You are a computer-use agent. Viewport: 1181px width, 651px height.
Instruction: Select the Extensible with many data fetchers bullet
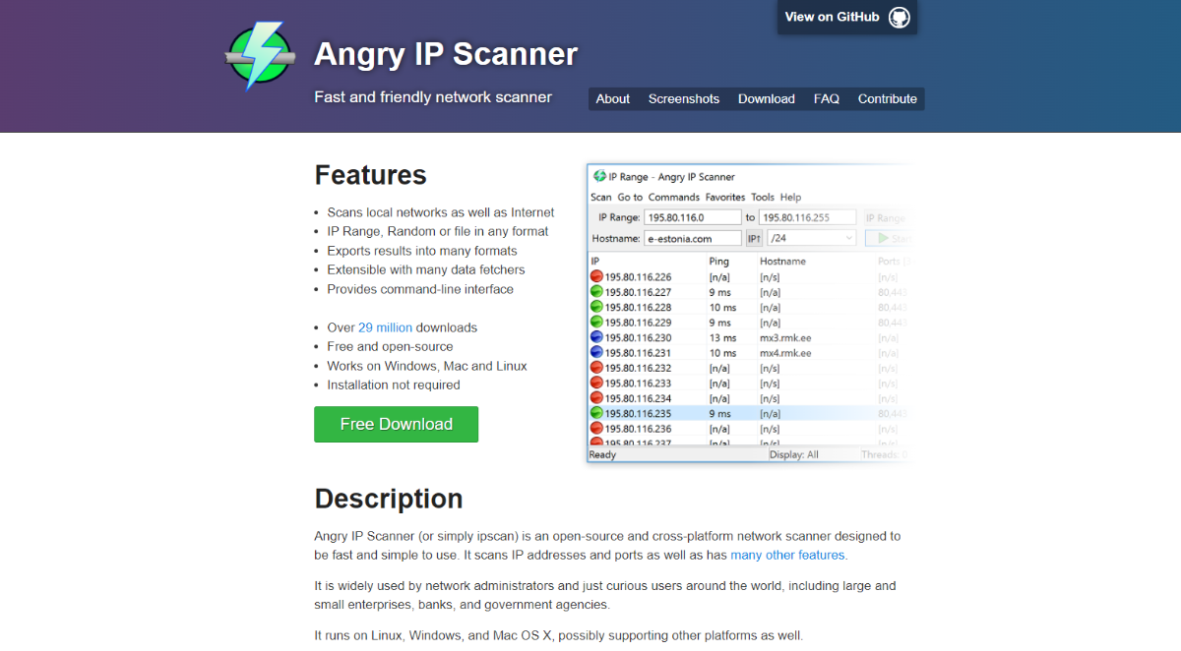(x=426, y=269)
